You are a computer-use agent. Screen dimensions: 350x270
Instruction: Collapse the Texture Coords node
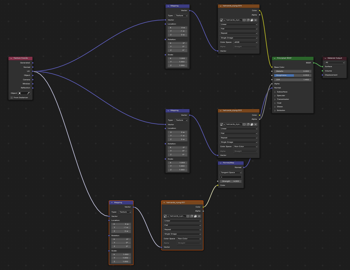click(x=11, y=58)
